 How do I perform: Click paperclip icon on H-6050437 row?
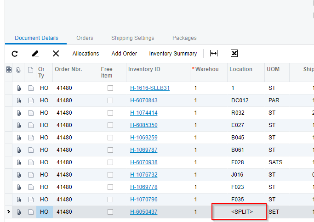pos(19,212)
